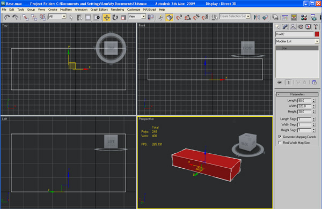The height and width of the screenshot is (209, 322).
Task: Select the Move tool in toolbar
Action: [107, 18]
